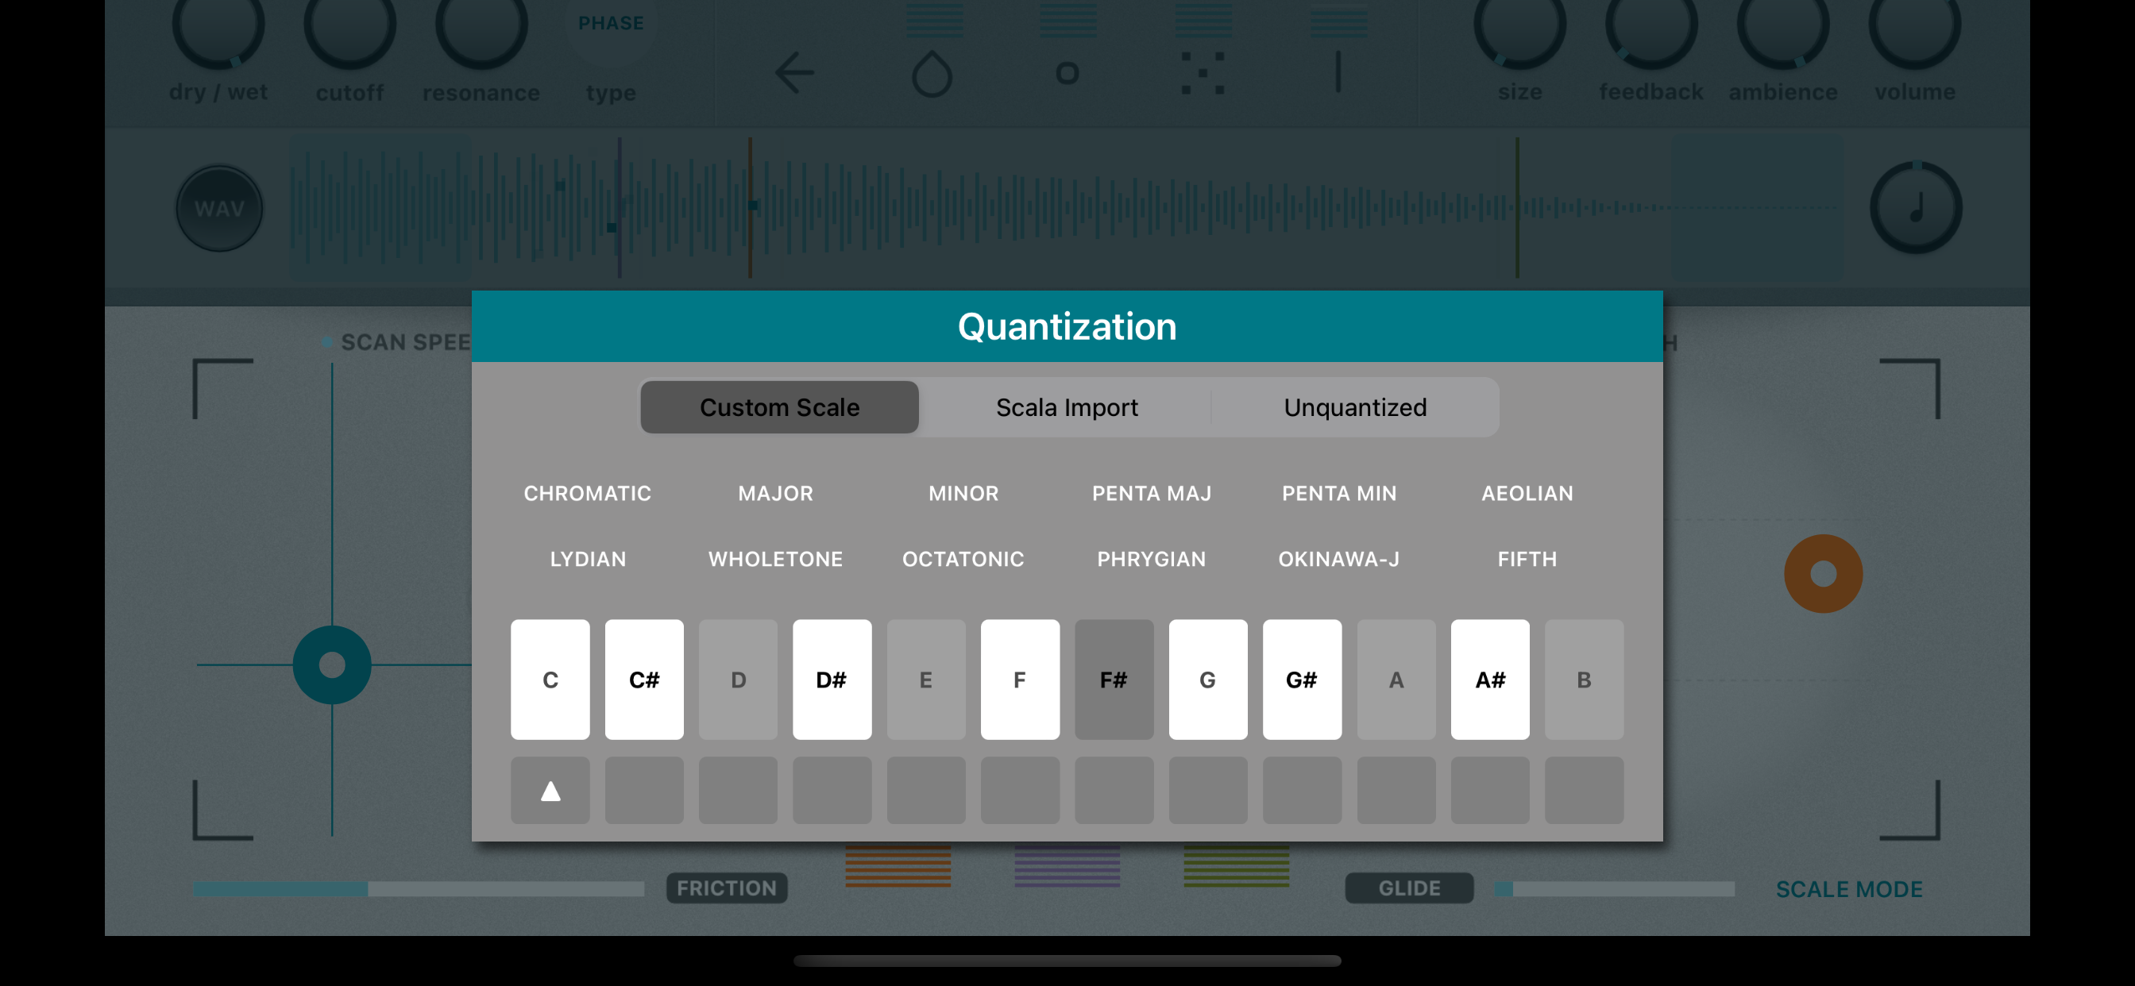This screenshot has height=986, width=2135.
Task: Click the back arrow icon
Action: tap(794, 73)
